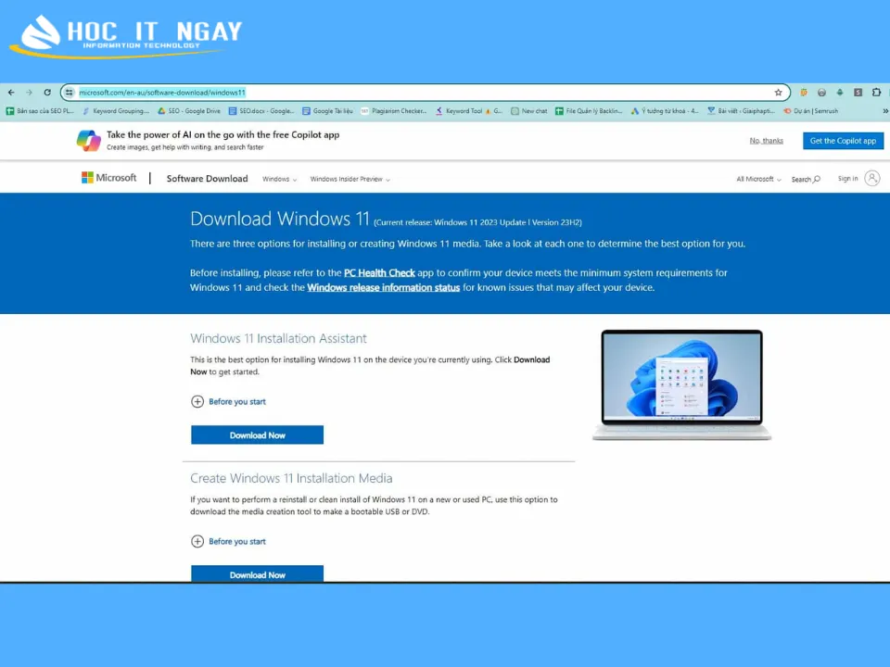The height and width of the screenshot is (667, 890).
Task: Dismiss the banner with No, thanks
Action: [x=767, y=141]
